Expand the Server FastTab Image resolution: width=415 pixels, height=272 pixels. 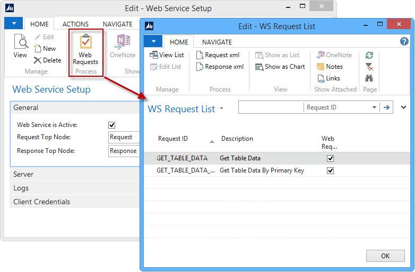75,175
